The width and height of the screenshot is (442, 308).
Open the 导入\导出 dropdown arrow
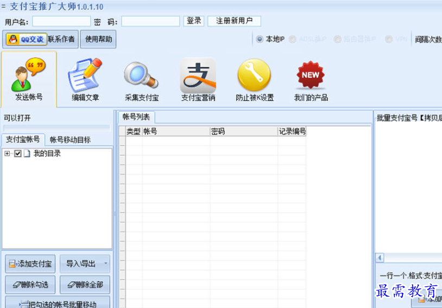click(x=106, y=264)
